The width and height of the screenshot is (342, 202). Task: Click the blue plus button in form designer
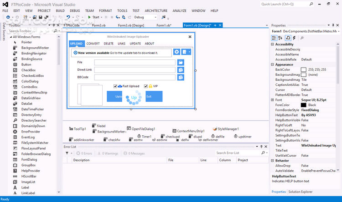[176, 52]
